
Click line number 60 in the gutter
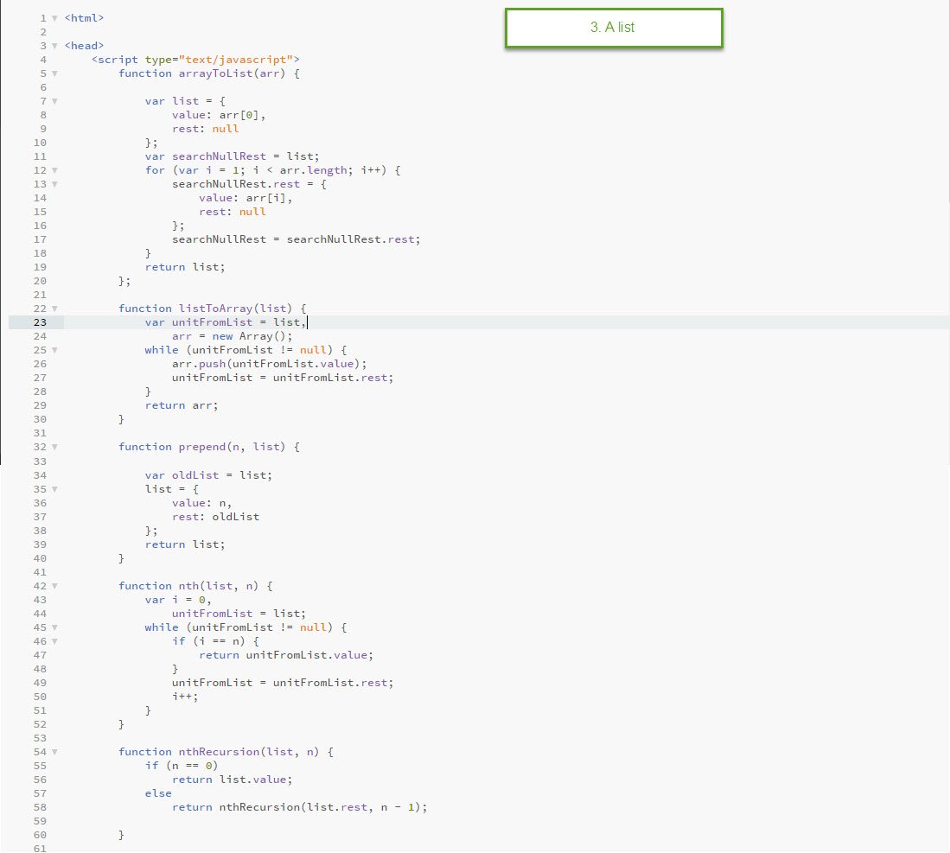coord(41,835)
